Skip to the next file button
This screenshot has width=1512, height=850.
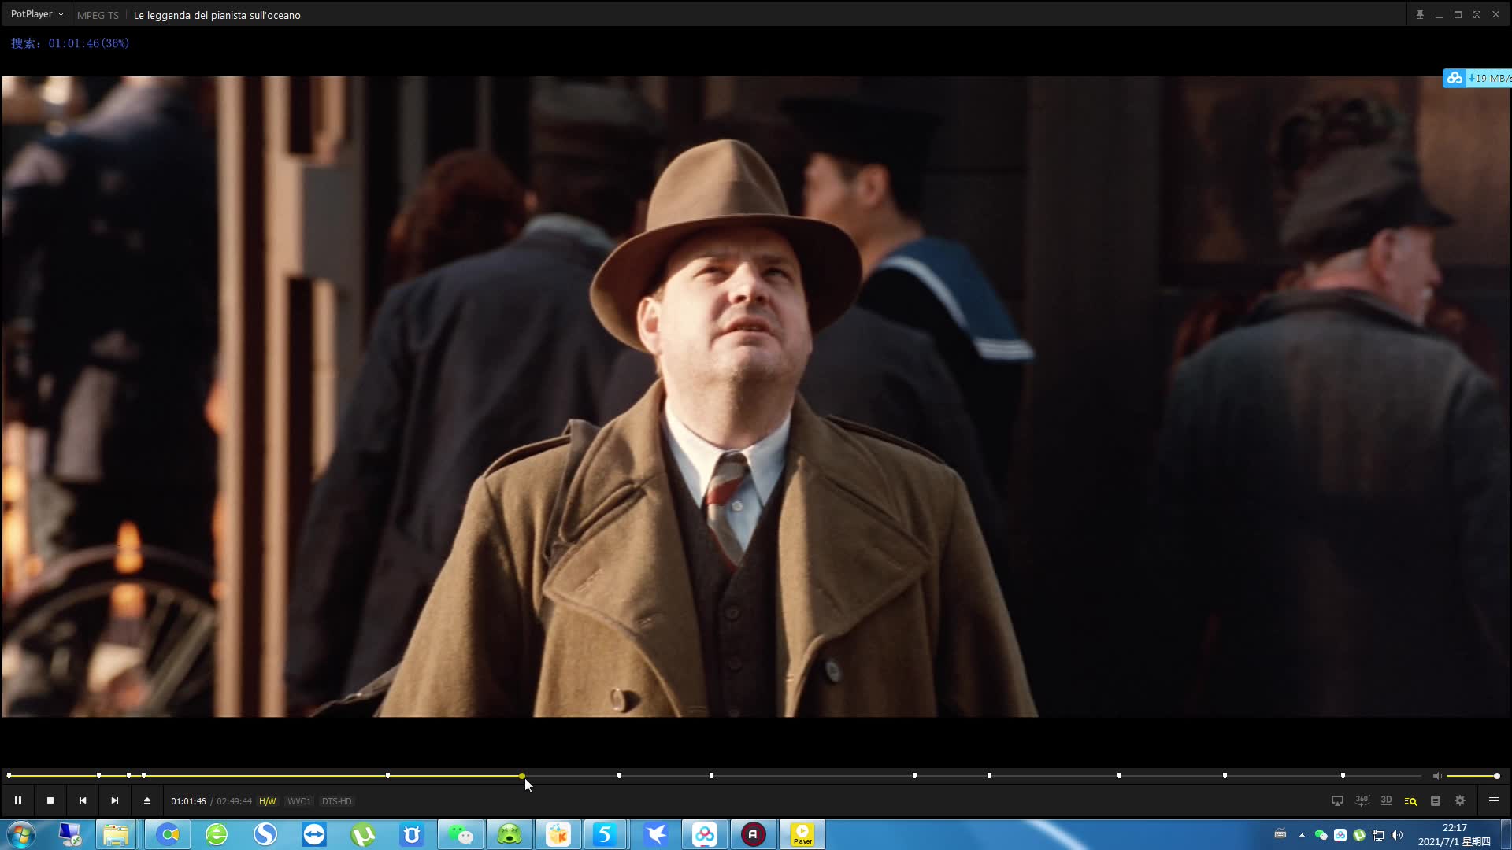point(115,800)
